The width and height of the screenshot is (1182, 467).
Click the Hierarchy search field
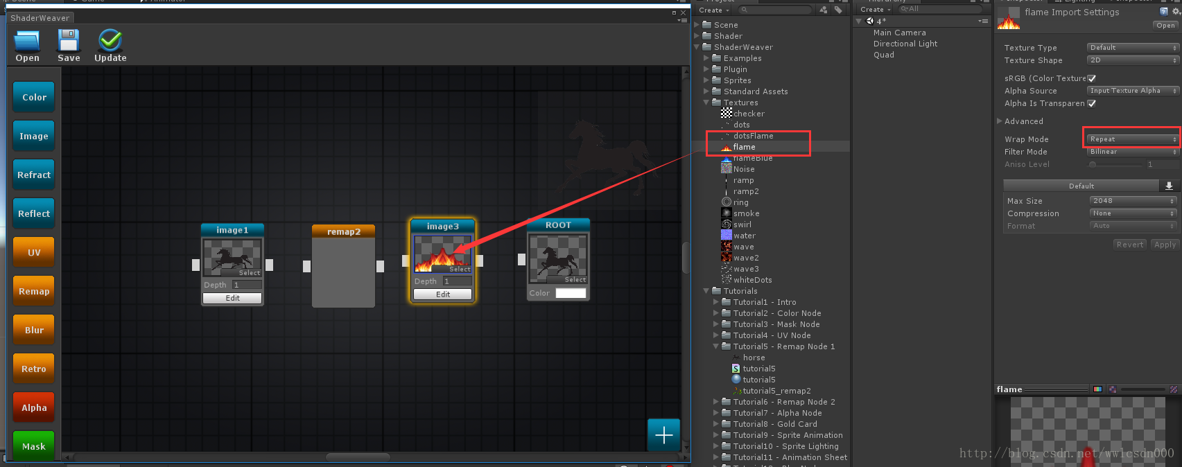[940, 9]
